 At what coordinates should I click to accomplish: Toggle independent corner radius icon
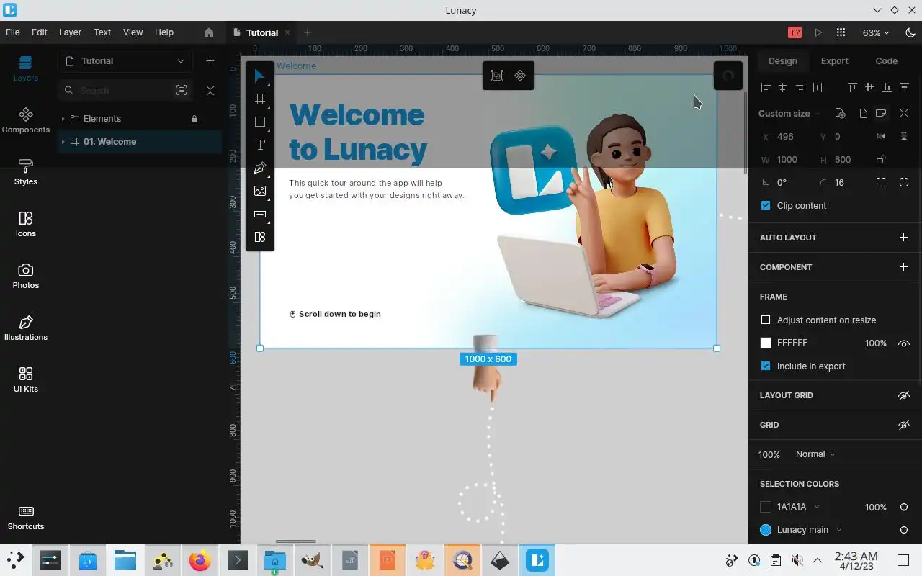(881, 182)
